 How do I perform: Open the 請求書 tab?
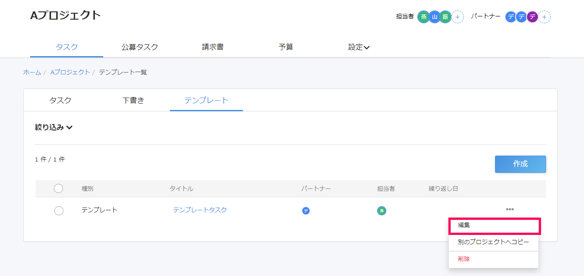coord(213,47)
